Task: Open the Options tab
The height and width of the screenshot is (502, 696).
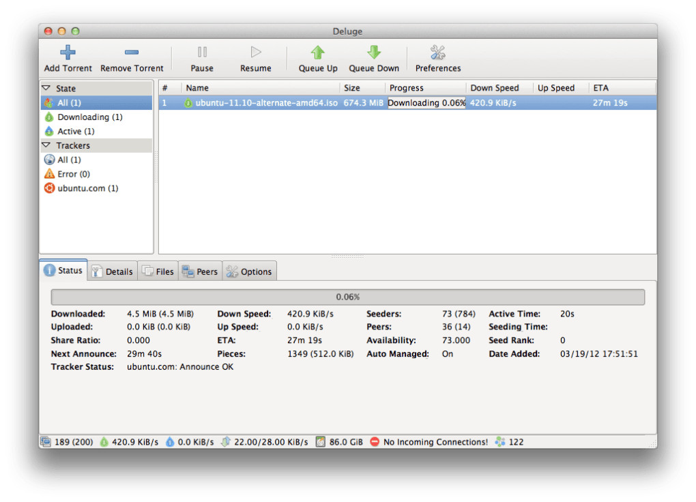Action: (x=250, y=271)
